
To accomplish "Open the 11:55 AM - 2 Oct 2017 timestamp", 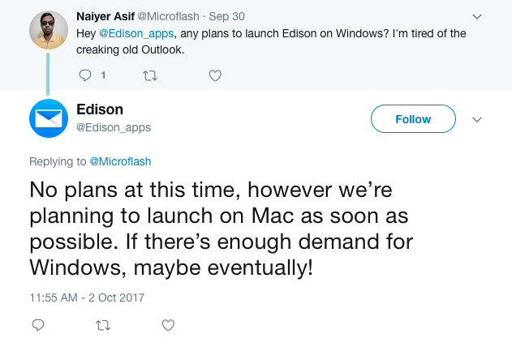I will click(87, 297).
